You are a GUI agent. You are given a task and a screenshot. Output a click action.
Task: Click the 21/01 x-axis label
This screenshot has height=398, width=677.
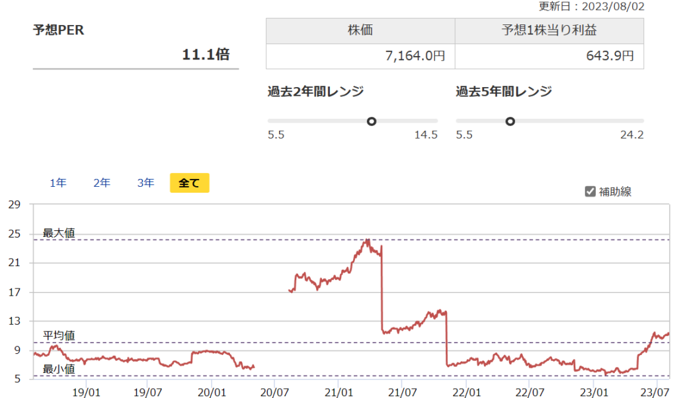(338, 393)
